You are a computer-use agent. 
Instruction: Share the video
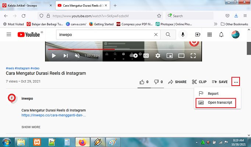coord(177,82)
